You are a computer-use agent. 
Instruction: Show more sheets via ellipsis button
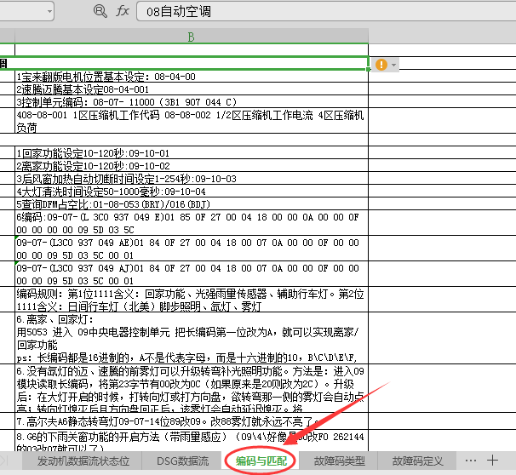coord(471,461)
